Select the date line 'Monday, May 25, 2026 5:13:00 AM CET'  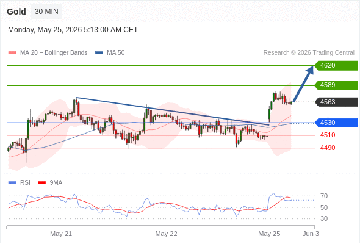pos(73,30)
